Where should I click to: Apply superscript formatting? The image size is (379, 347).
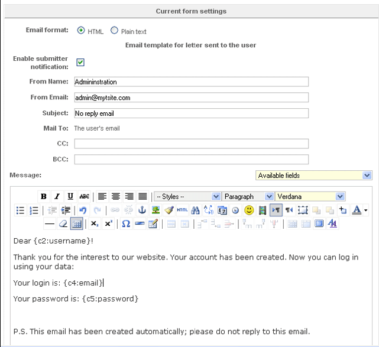tap(108, 224)
